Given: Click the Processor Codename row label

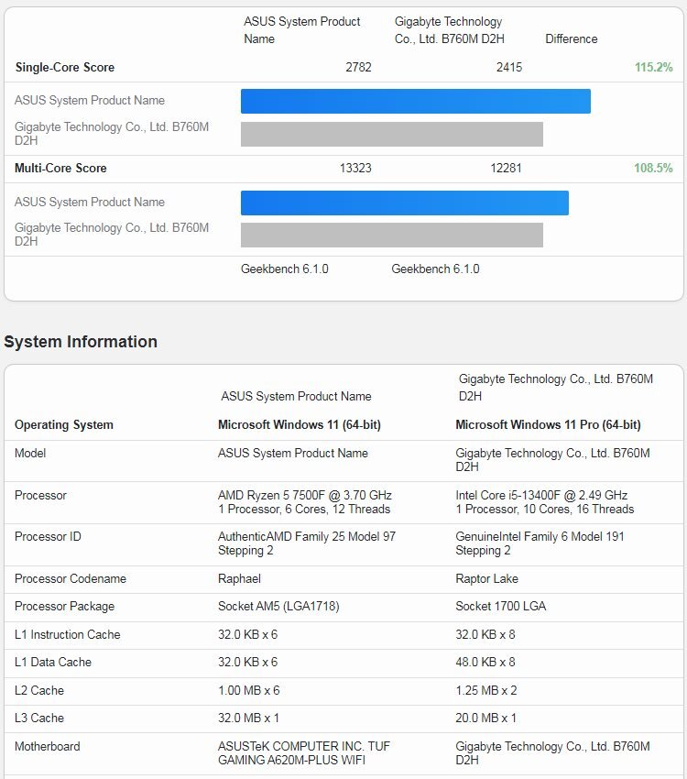Looking at the screenshot, I should 70,579.
